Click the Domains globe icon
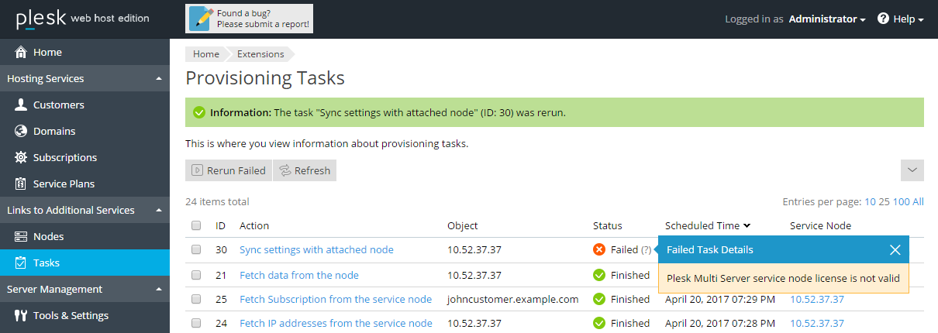The height and width of the screenshot is (333, 938). coord(21,132)
